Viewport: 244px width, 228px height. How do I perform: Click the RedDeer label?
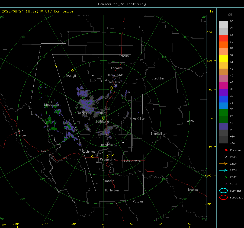click(x=115, y=82)
